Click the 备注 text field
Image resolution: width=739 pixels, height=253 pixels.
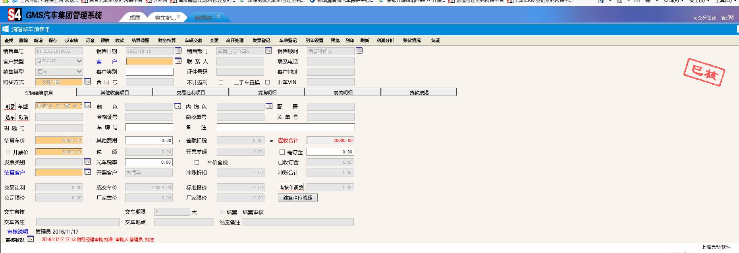[286, 127]
